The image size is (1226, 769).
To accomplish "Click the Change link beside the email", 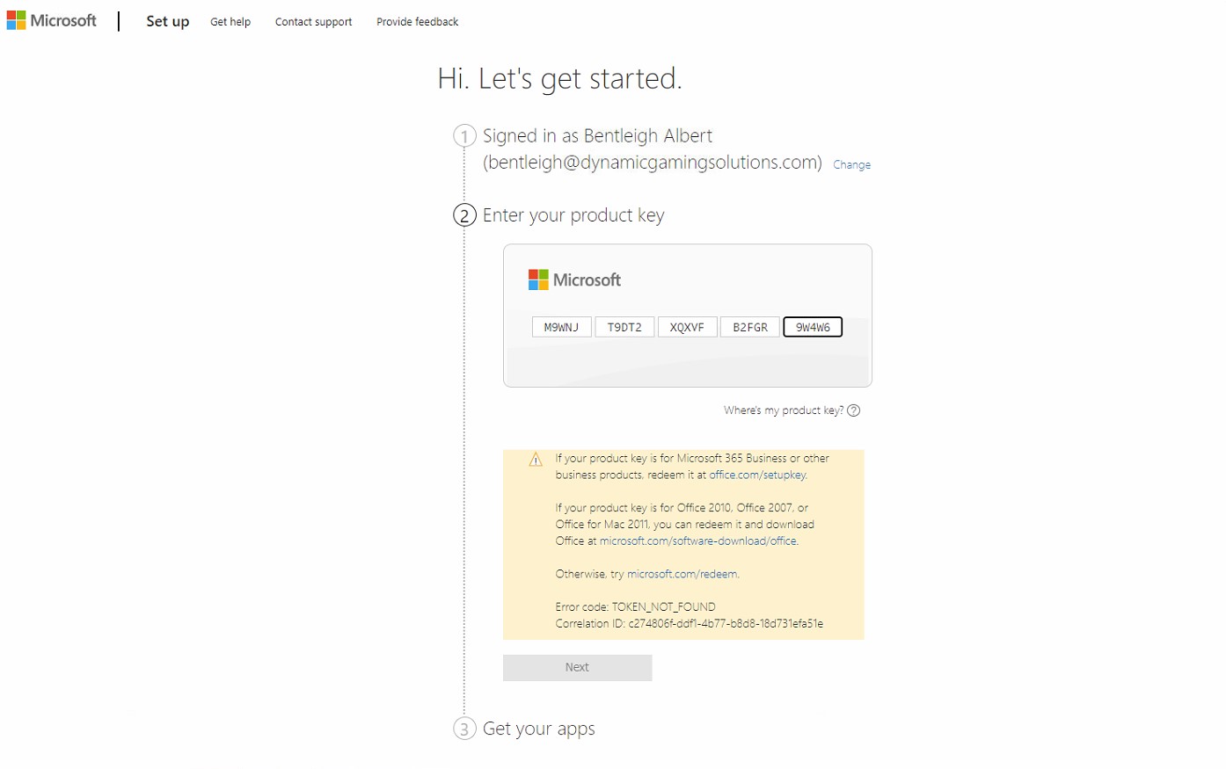I will coord(851,164).
